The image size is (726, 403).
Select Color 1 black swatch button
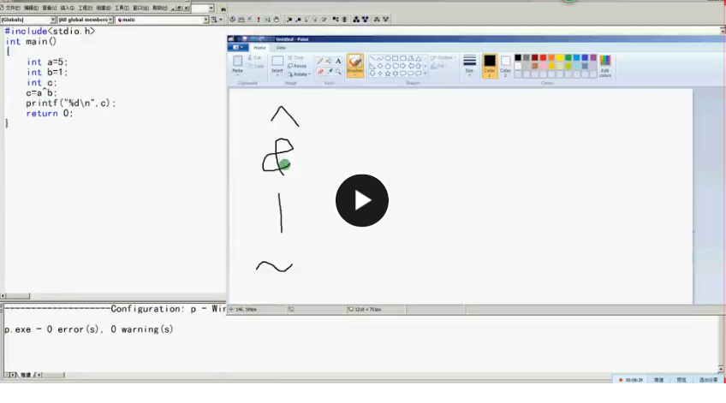click(490, 65)
